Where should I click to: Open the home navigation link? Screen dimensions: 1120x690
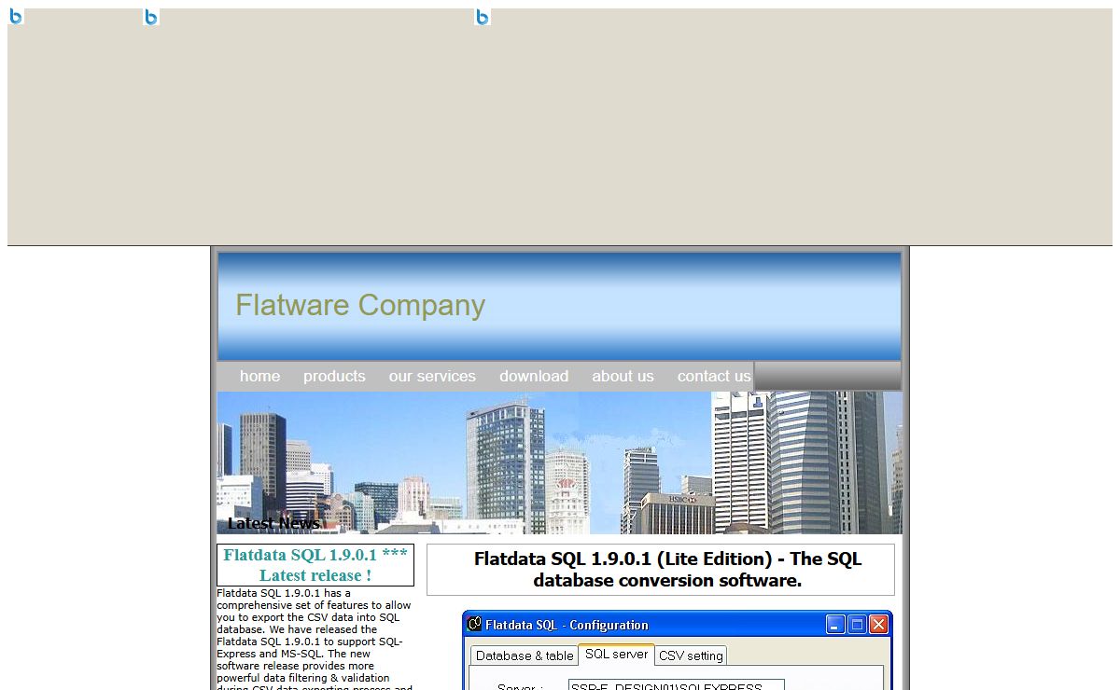pyautogui.click(x=259, y=376)
